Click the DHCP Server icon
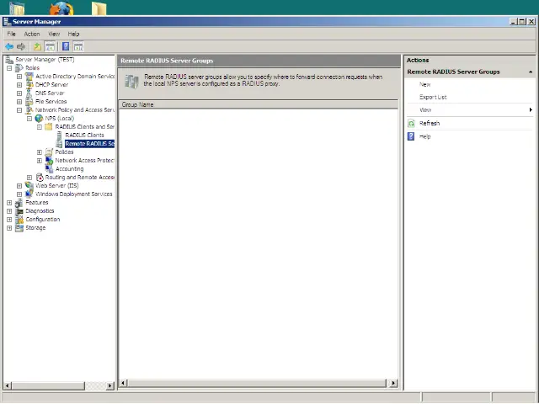 click(29, 84)
